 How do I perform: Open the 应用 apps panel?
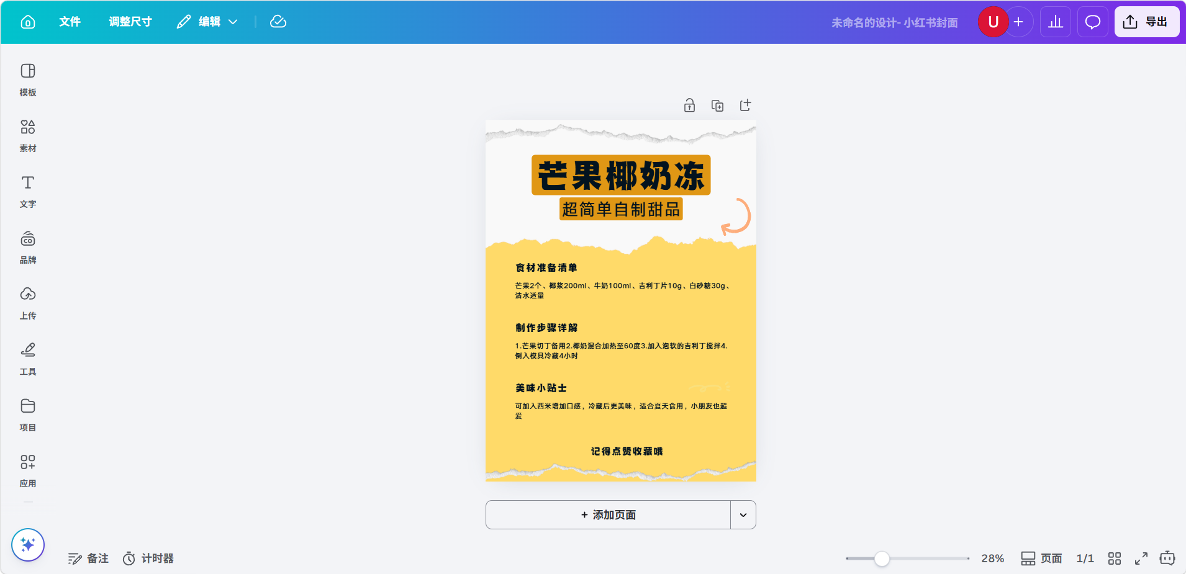pyautogui.click(x=28, y=471)
